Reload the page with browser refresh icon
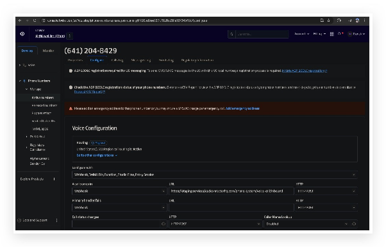The image size is (386, 247). pyautogui.click(x=35, y=21)
